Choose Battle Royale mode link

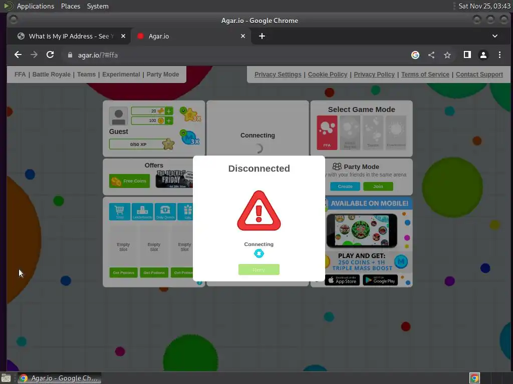point(52,74)
